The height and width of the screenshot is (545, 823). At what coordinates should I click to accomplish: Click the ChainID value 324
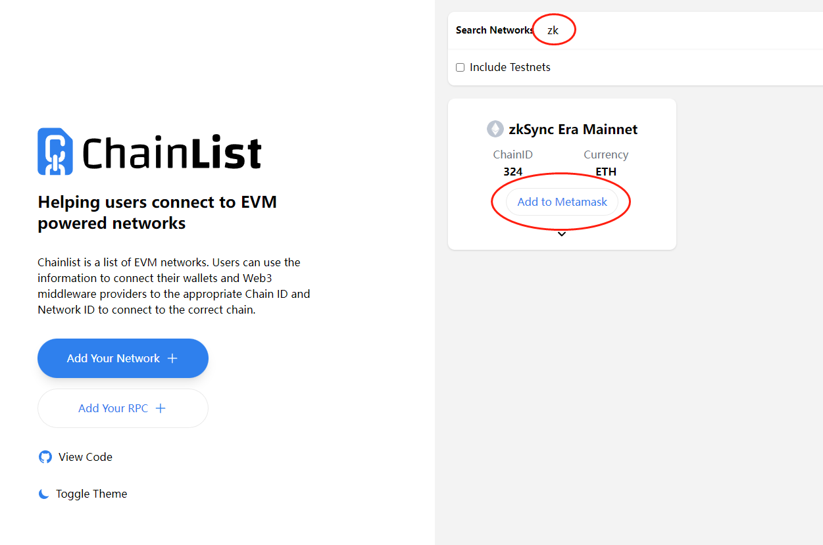pos(513,172)
